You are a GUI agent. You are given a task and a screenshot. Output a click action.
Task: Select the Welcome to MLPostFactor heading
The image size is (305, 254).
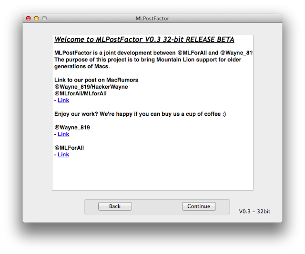pyautogui.click(x=144, y=40)
